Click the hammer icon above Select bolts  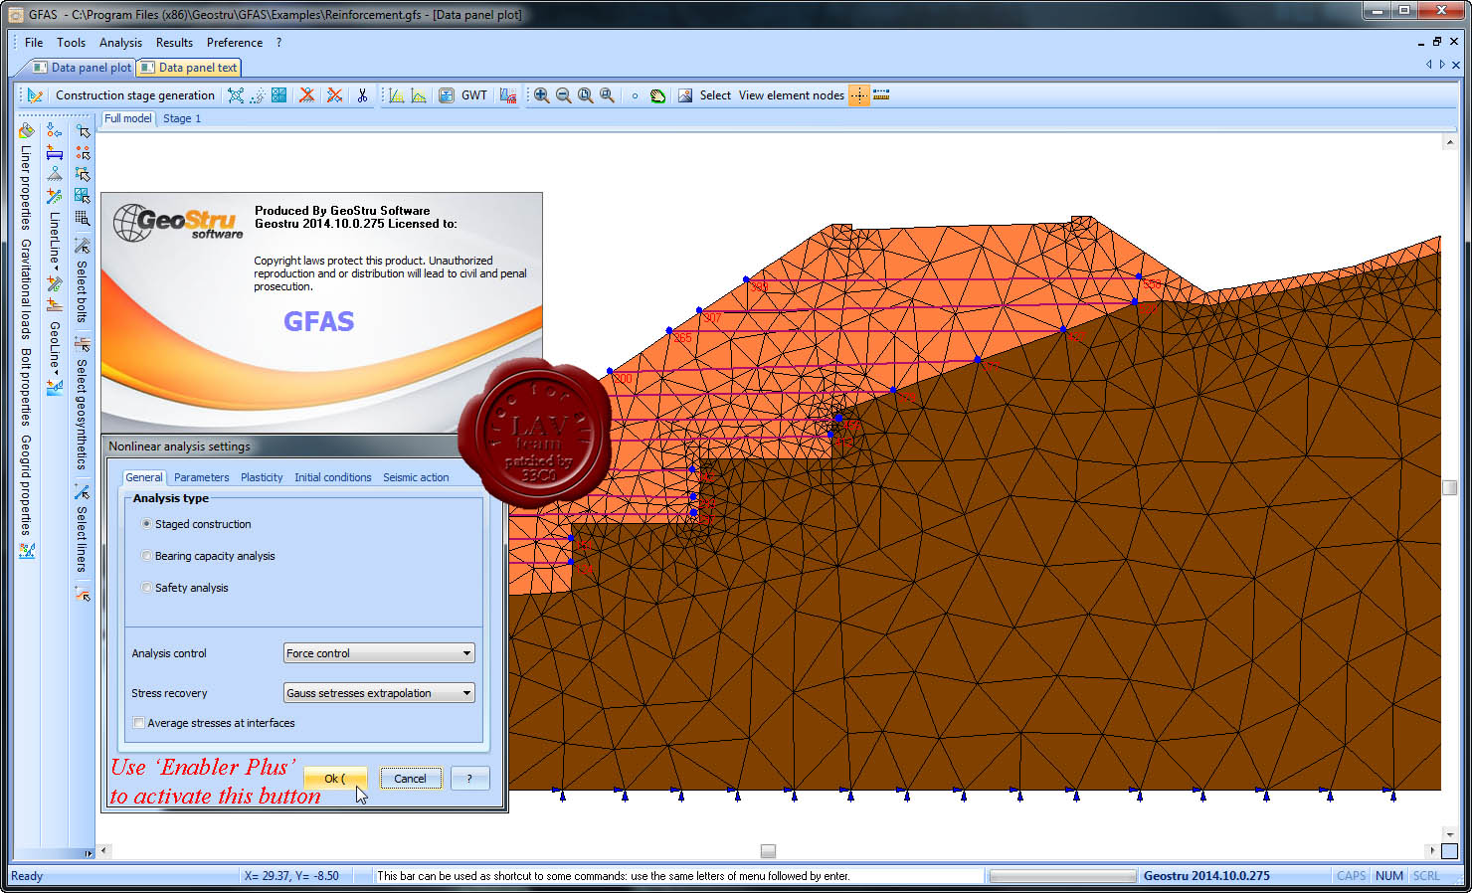click(83, 246)
